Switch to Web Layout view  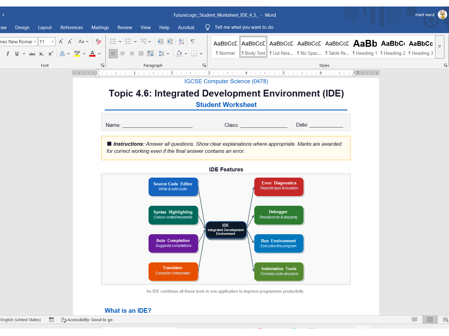[x=445, y=320]
